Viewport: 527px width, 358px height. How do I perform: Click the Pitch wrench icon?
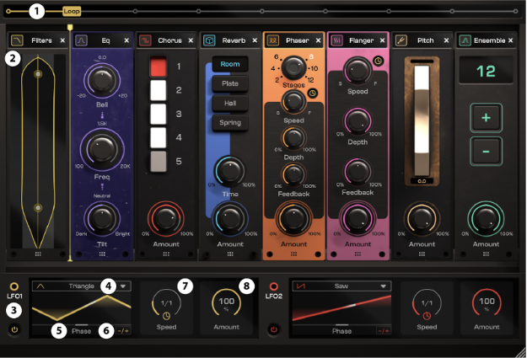click(401, 40)
